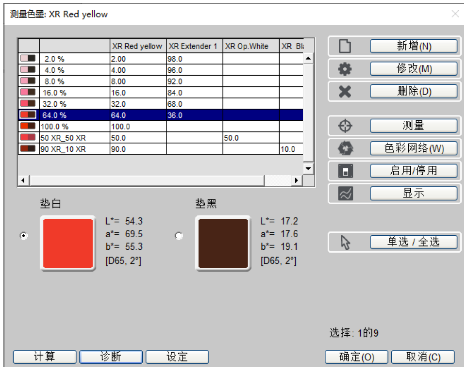Click the table's scroll up arrow
The height and width of the screenshot is (374, 468).
click(x=308, y=58)
